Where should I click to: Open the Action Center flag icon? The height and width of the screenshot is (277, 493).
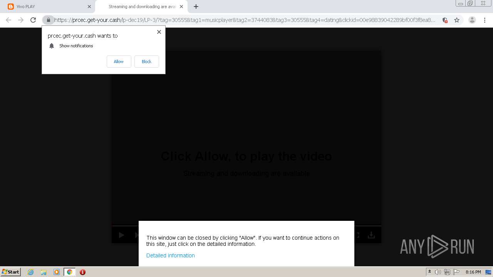pyautogui.click(x=456, y=272)
